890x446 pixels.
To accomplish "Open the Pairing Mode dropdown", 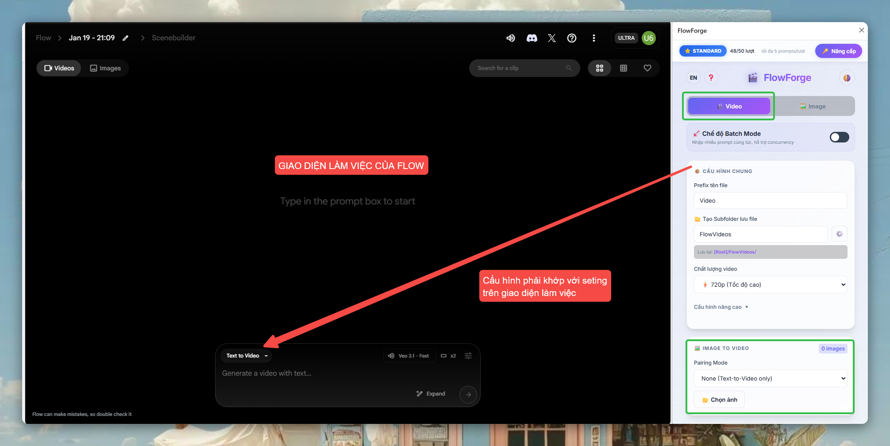I will [x=770, y=378].
